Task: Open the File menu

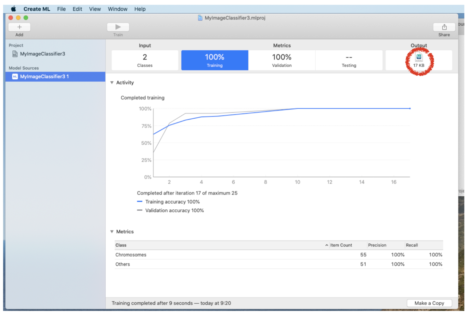Action: 61,9
